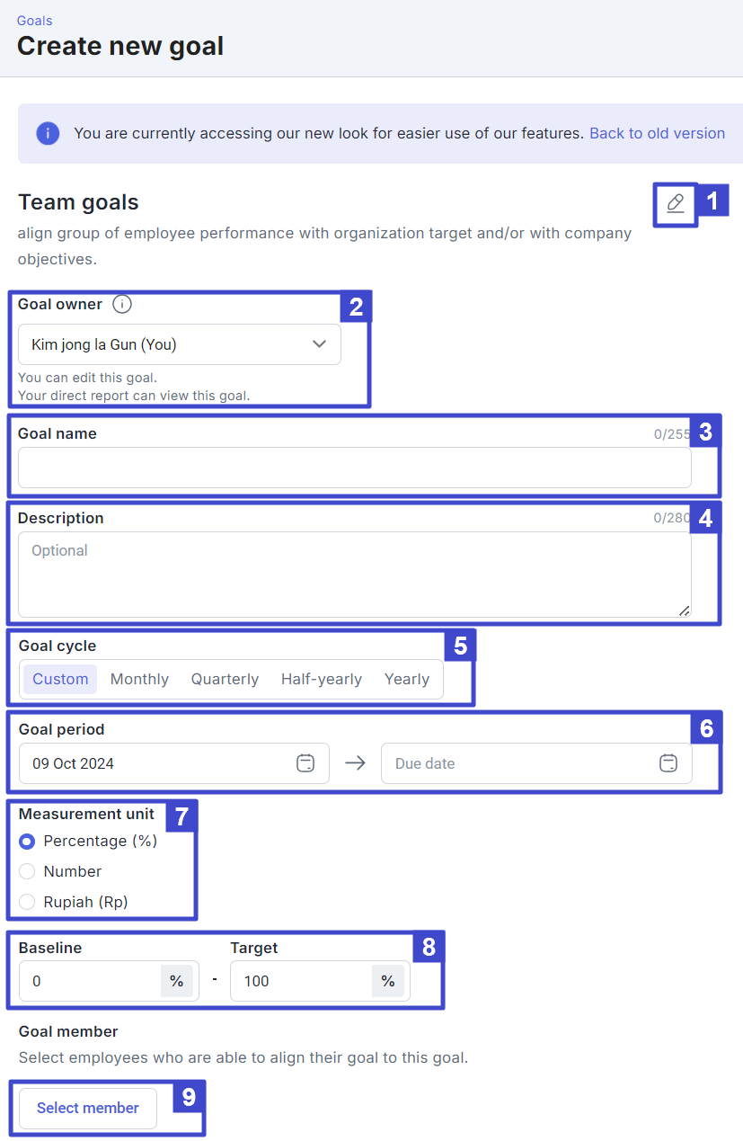Image resolution: width=743 pixels, height=1141 pixels.
Task: Click the chevron in Goal owner field
Action: (x=319, y=344)
